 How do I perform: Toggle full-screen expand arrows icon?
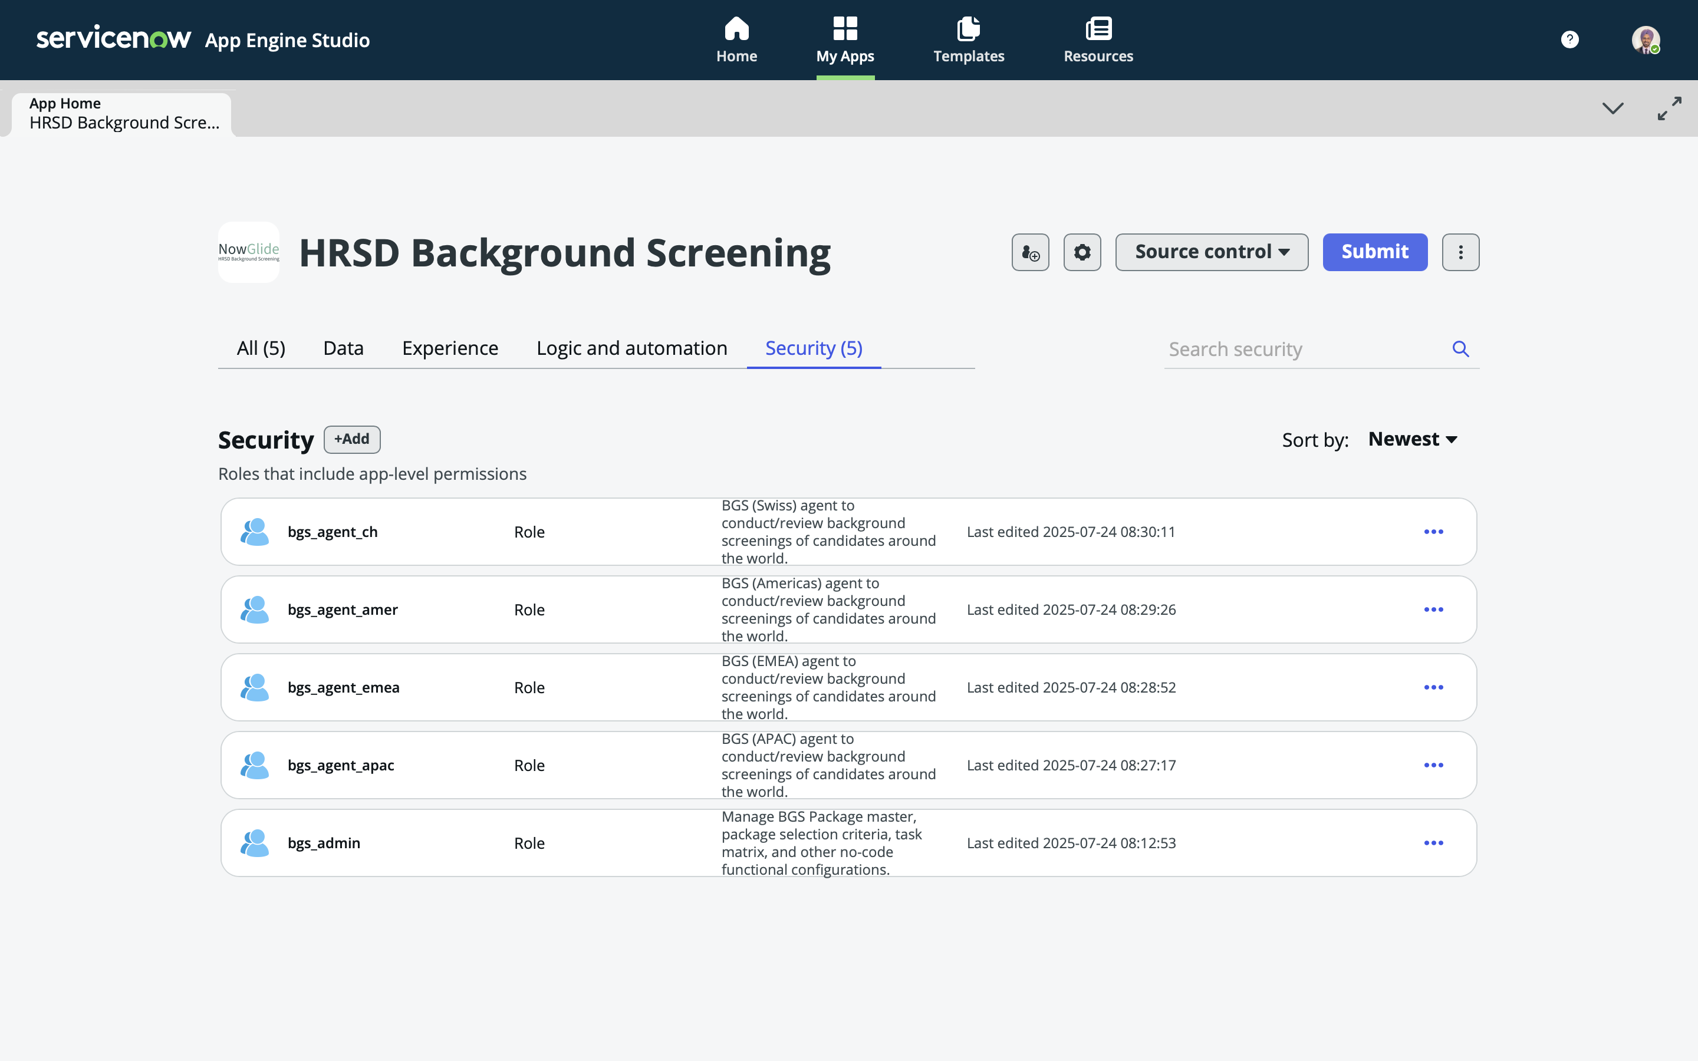[1669, 108]
